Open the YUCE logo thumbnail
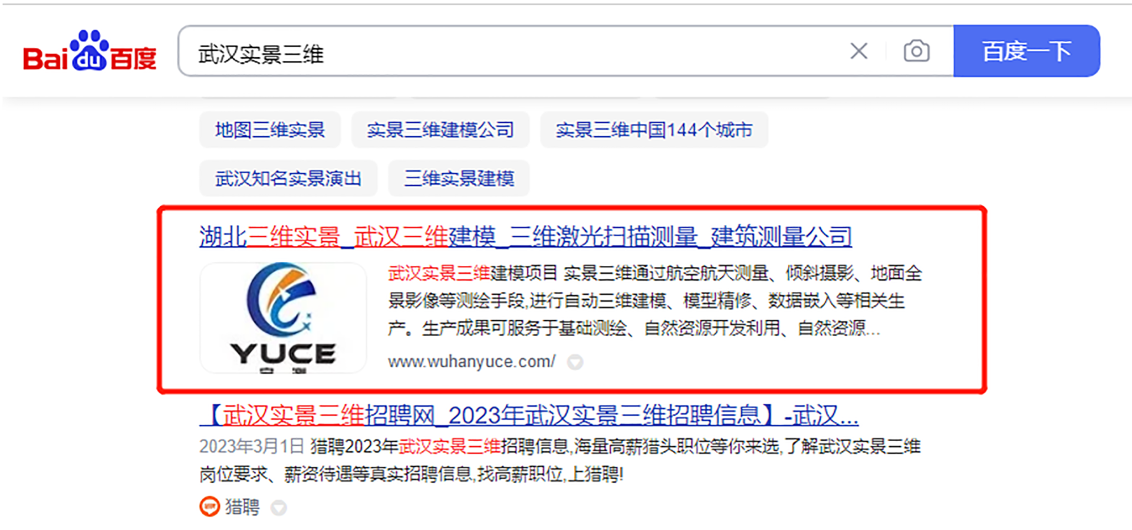 coord(283,318)
